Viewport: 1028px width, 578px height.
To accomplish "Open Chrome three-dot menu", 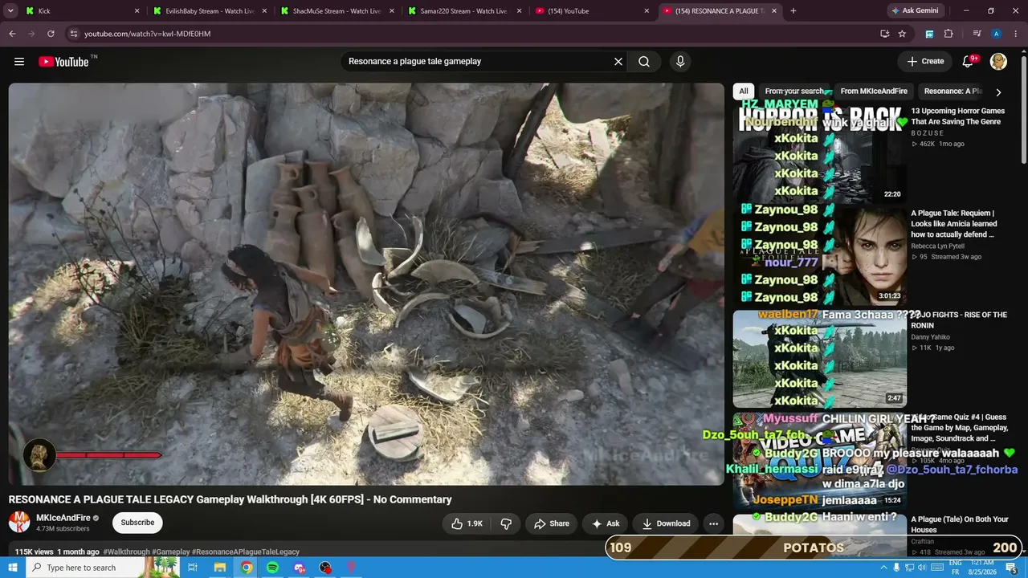I will (x=1017, y=34).
